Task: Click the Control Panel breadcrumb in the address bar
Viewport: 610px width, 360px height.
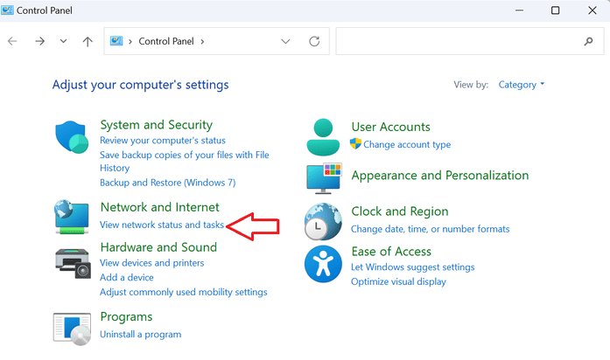Action: [166, 41]
